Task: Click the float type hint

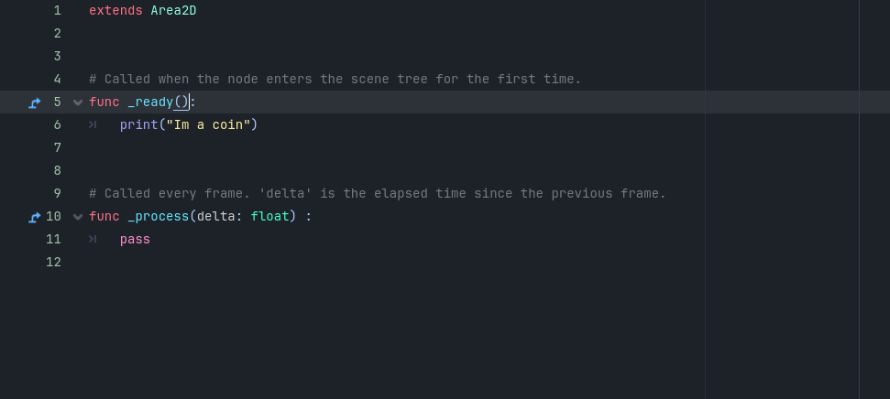Action: 270,217
